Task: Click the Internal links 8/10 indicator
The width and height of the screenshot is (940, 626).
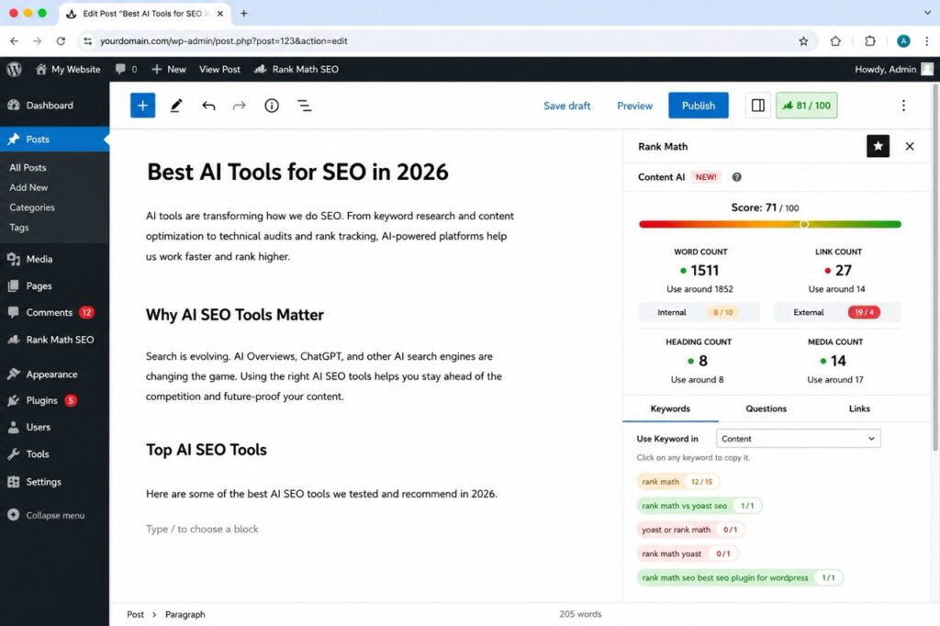Action: pos(699,312)
